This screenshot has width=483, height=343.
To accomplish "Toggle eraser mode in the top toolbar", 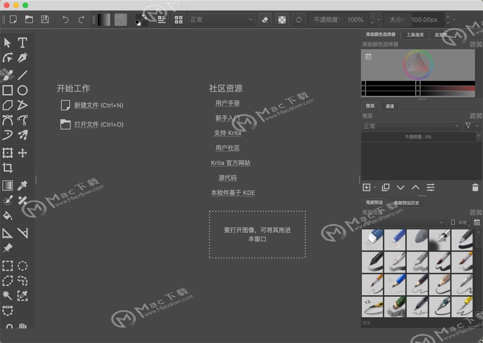I will click(265, 20).
